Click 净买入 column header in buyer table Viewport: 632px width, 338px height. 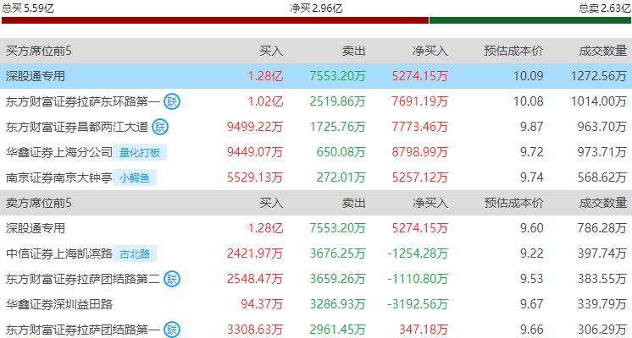click(x=430, y=51)
